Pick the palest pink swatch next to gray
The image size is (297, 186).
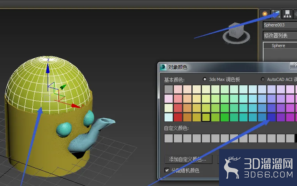pos(178,89)
